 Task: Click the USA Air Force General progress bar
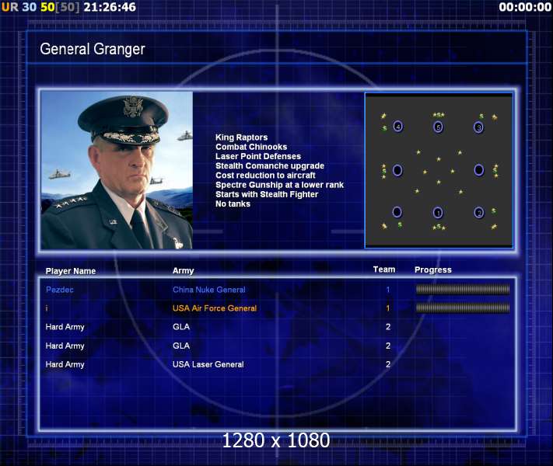(x=463, y=308)
